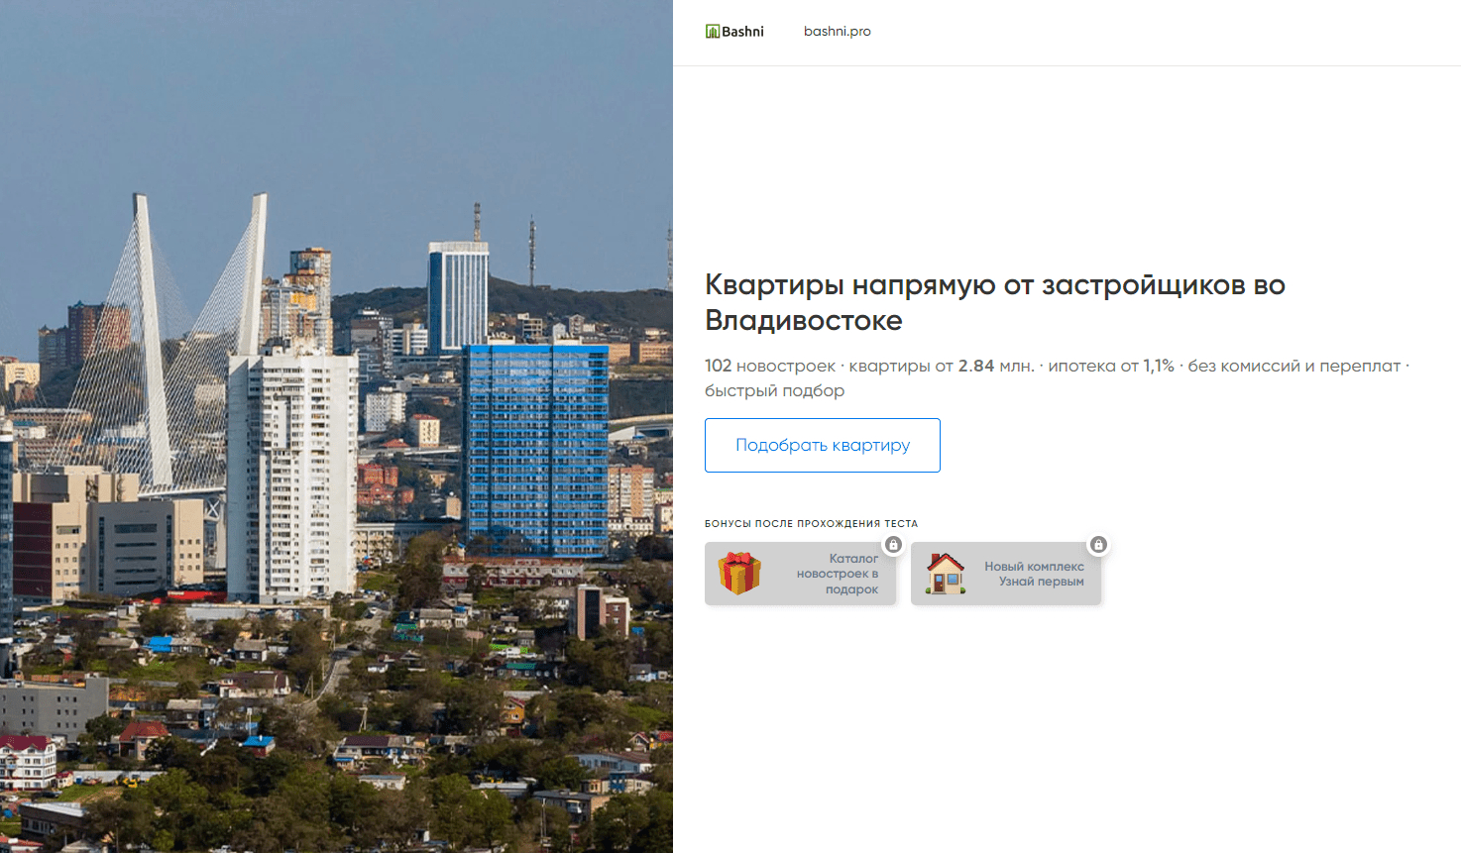Select the Каталог новостроек в подарок text

838,574
